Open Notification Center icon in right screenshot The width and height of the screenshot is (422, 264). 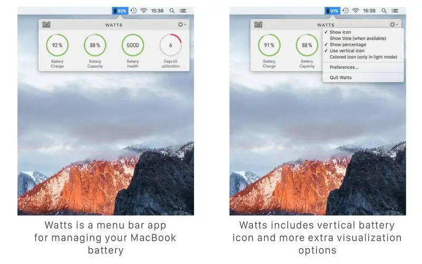[x=395, y=11]
